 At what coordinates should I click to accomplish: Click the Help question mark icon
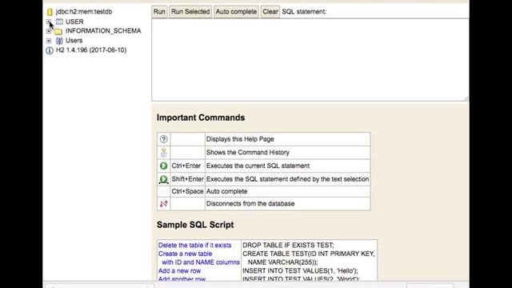163,139
